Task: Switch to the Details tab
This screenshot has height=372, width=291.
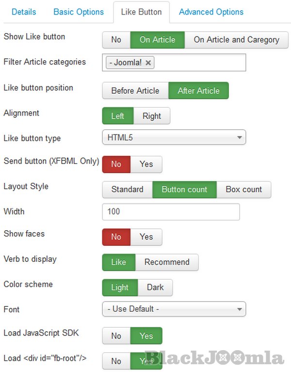Action: [24, 12]
